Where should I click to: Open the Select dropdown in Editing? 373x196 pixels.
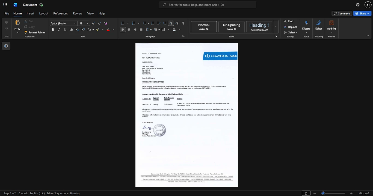click(x=291, y=33)
